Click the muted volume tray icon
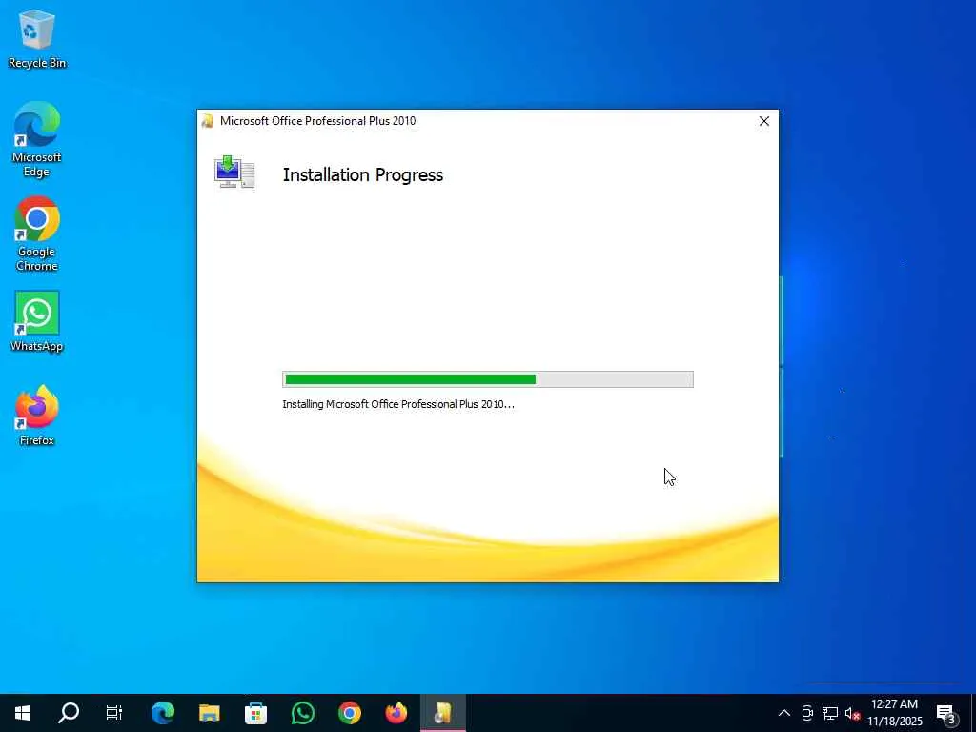 (x=852, y=713)
